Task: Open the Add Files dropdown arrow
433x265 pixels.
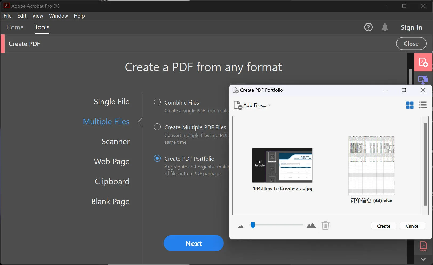Action: pos(270,105)
